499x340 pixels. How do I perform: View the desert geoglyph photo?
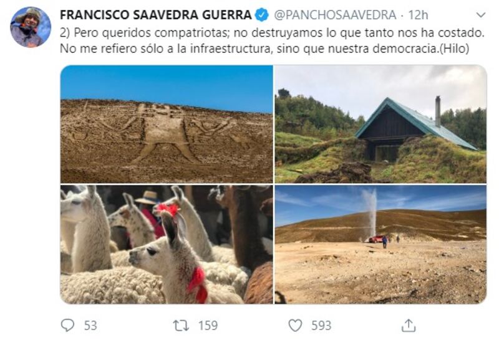(x=167, y=124)
